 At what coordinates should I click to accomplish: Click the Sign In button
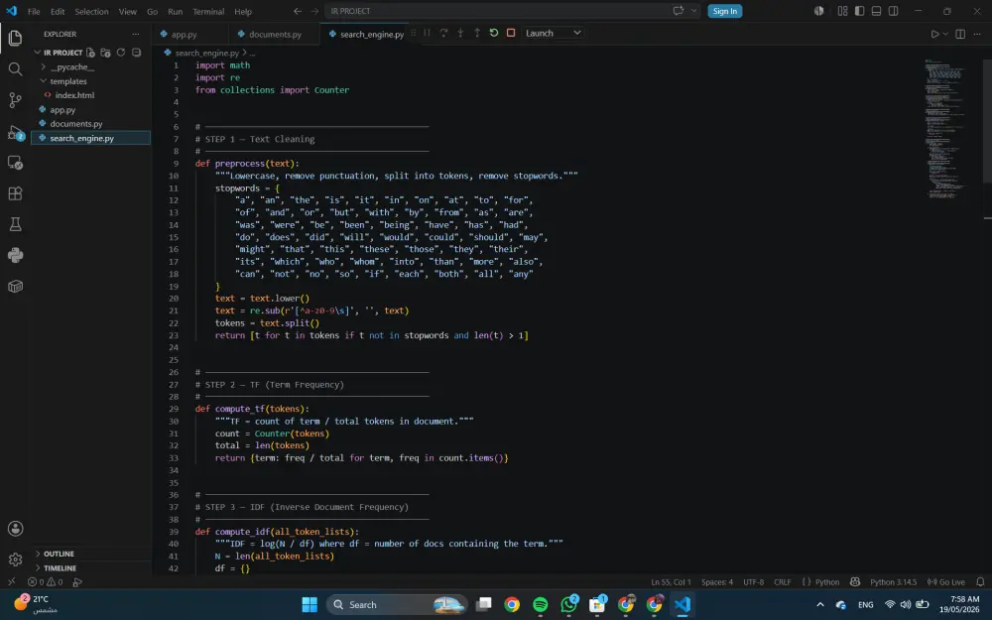pyautogui.click(x=724, y=11)
